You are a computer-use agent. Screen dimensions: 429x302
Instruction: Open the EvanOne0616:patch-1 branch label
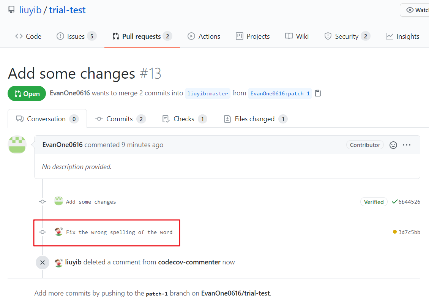coord(280,93)
